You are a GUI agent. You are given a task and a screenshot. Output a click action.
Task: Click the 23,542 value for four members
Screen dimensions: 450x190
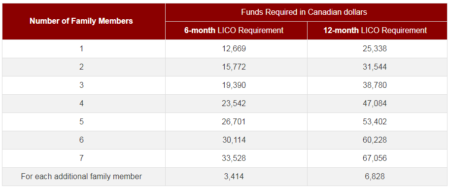[x=234, y=104]
